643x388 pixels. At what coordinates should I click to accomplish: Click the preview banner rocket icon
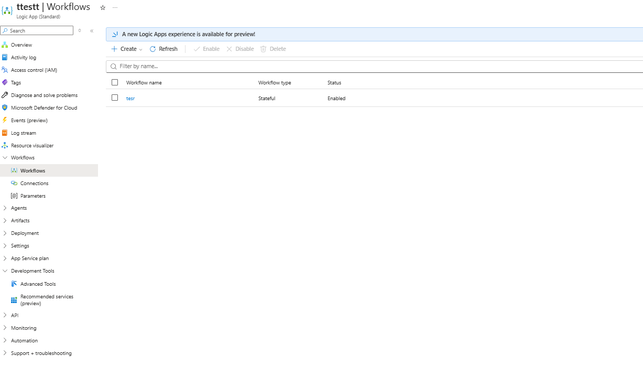point(115,34)
